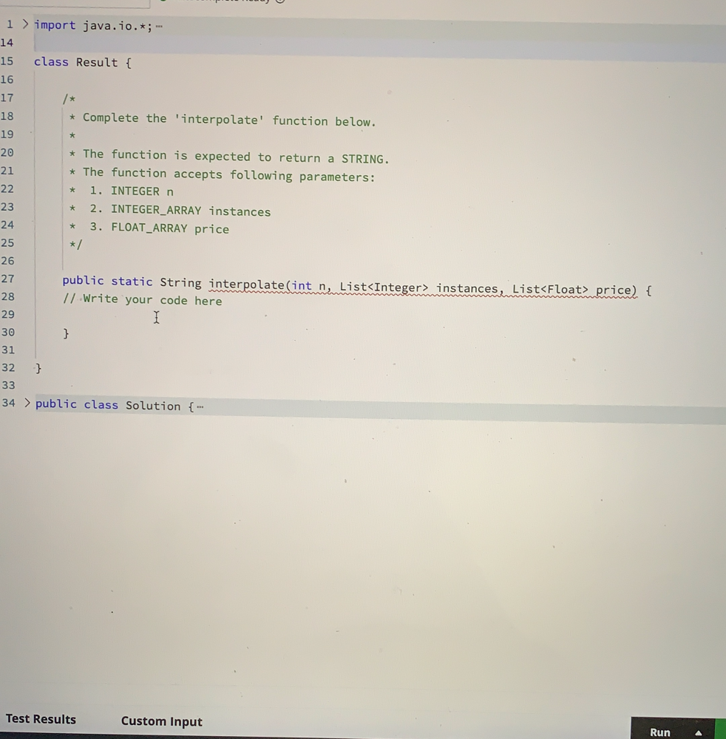Switch to the Test Results tab
Viewport: 726px width, 739px height.
(x=41, y=719)
